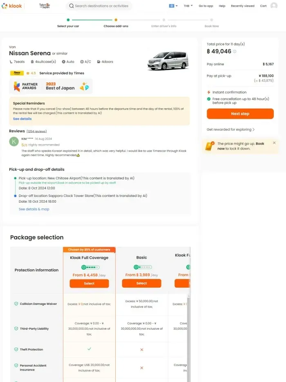
Task: Click the Klook logo
Action: pyautogui.click(x=12, y=6)
